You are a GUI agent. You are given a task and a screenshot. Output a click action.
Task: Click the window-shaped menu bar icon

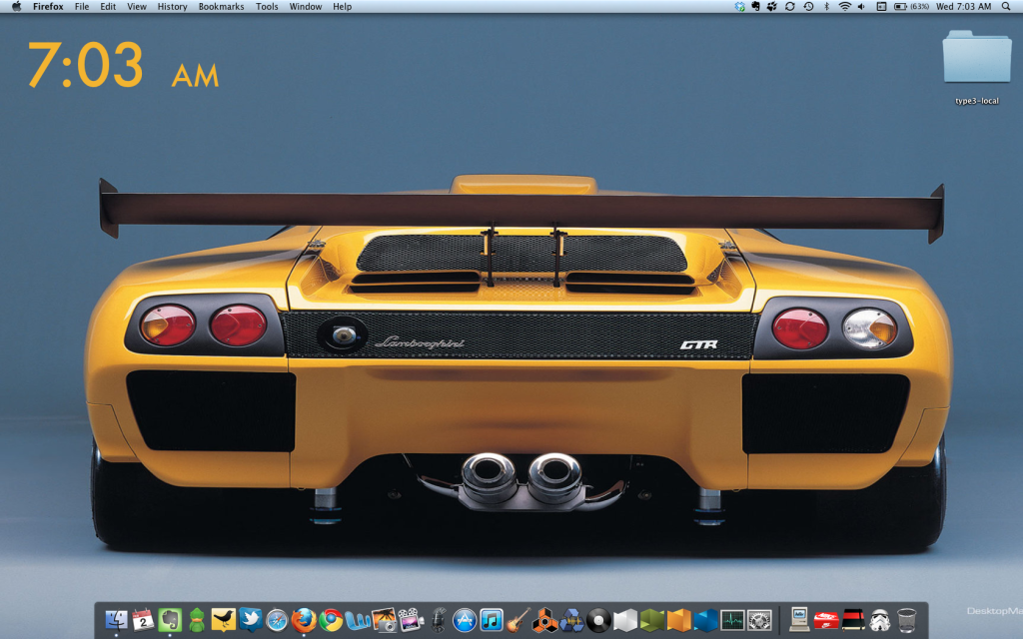881,7
